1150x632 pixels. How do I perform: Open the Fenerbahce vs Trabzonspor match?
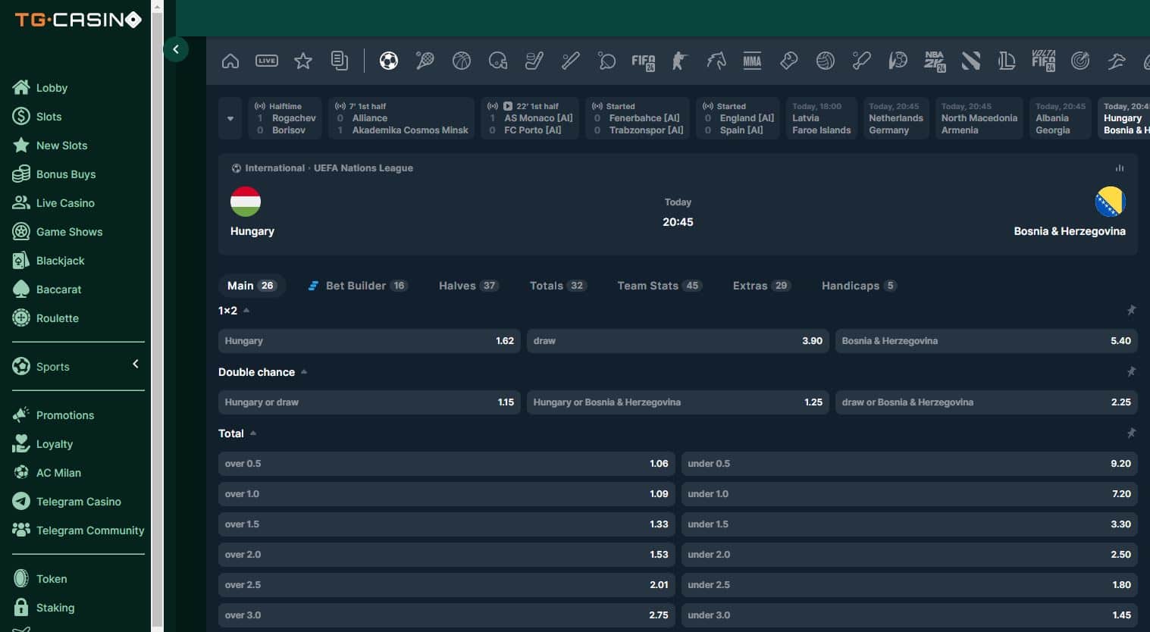pyautogui.click(x=638, y=118)
